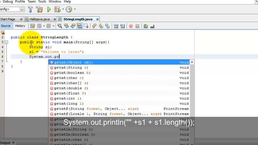The image size is (258, 145).
Task: Select print(long l) completion
Action: [119, 104]
